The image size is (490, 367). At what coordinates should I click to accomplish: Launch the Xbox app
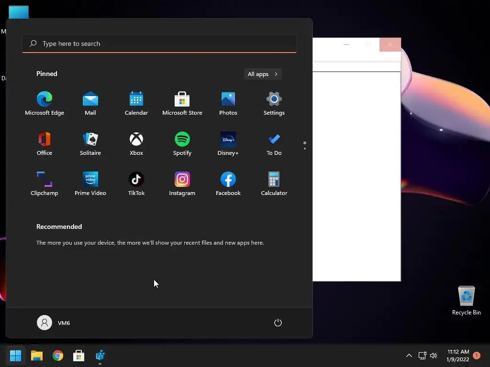coord(136,144)
